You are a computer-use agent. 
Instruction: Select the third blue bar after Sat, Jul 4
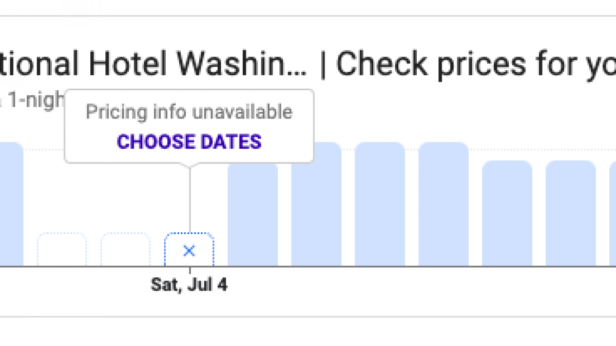380,205
